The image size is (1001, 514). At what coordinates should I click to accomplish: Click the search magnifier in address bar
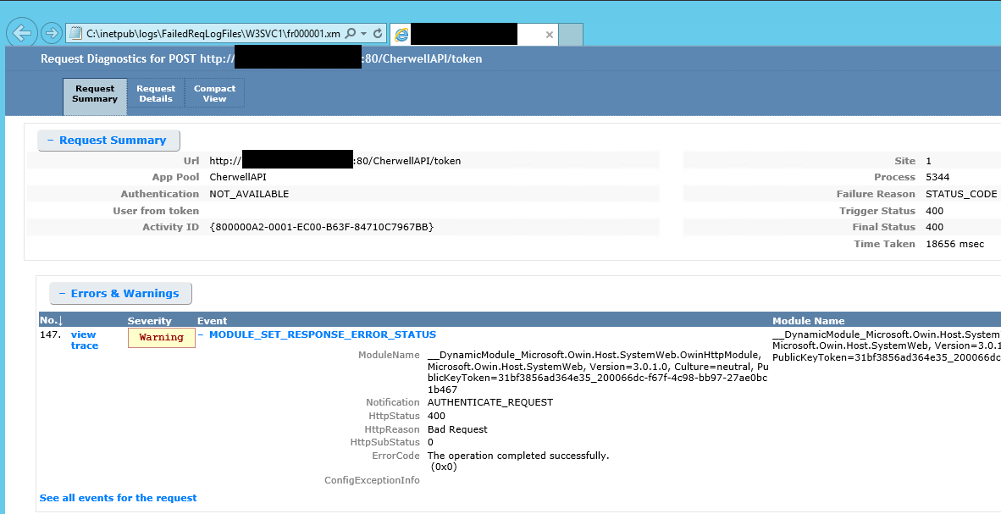click(351, 34)
